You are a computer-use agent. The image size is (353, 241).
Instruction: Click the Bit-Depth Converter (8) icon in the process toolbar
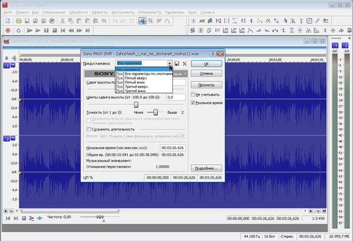201,30
